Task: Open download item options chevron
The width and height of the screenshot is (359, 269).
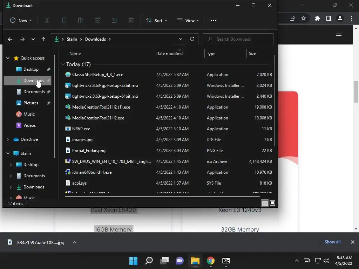Action: click(x=75, y=242)
